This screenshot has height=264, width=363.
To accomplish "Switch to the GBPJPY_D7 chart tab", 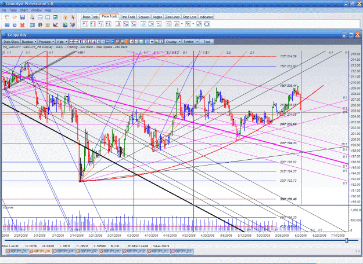I will pos(88,251).
